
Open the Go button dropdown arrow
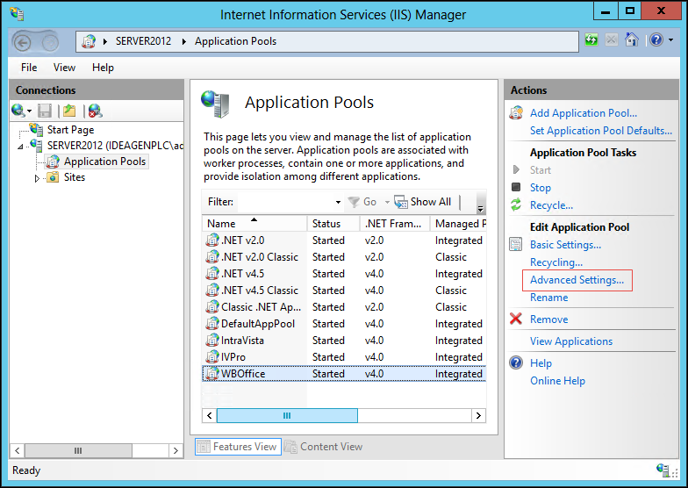[387, 202]
